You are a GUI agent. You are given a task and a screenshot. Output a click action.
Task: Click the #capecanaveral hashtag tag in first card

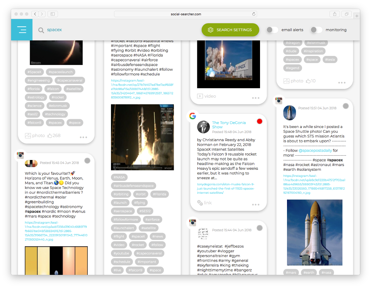pos(69,81)
